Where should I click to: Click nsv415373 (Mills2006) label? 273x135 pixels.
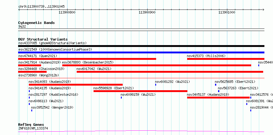click(x=206, y=56)
